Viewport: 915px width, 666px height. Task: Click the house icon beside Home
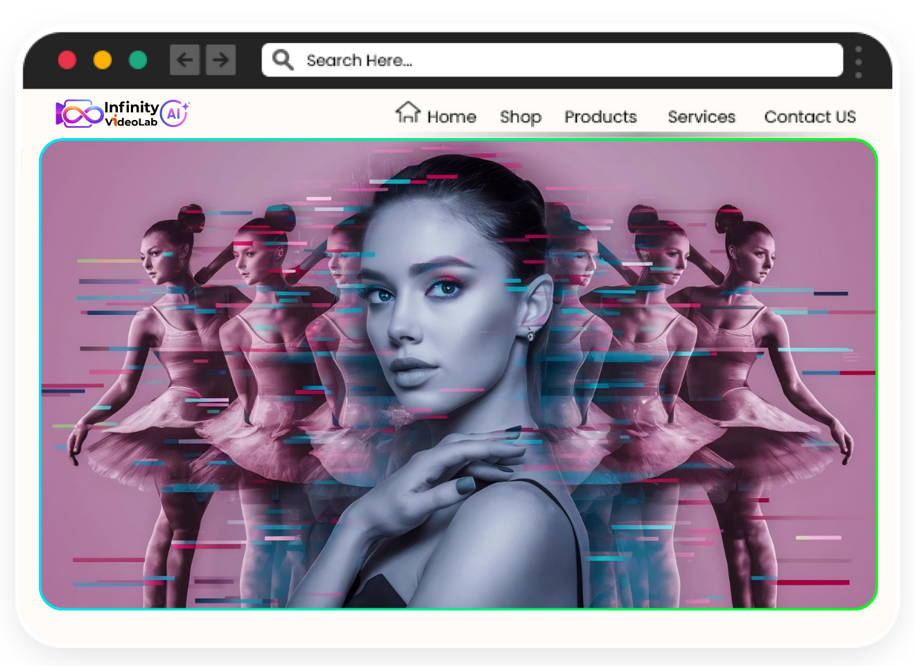pyautogui.click(x=408, y=112)
